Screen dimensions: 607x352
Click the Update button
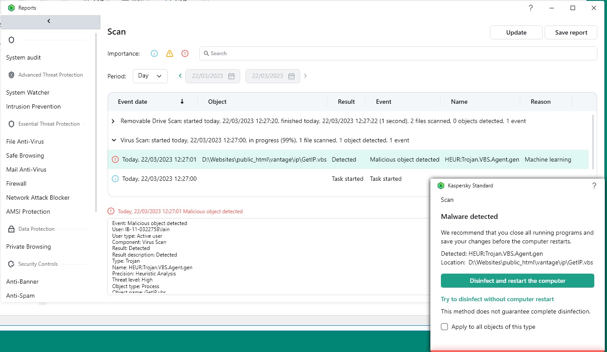(516, 32)
